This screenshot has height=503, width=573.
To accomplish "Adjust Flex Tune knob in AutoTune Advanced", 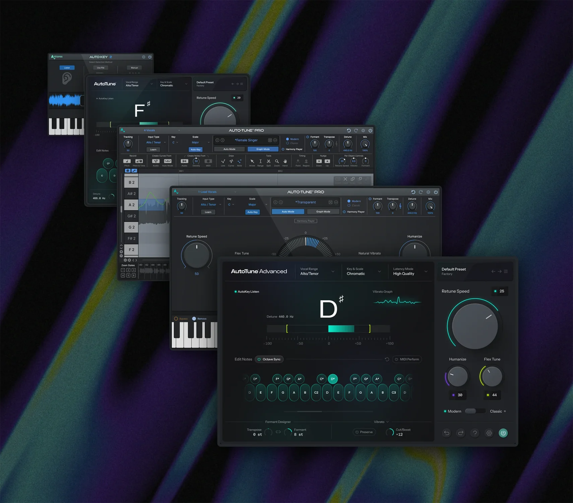I will click(492, 376).
